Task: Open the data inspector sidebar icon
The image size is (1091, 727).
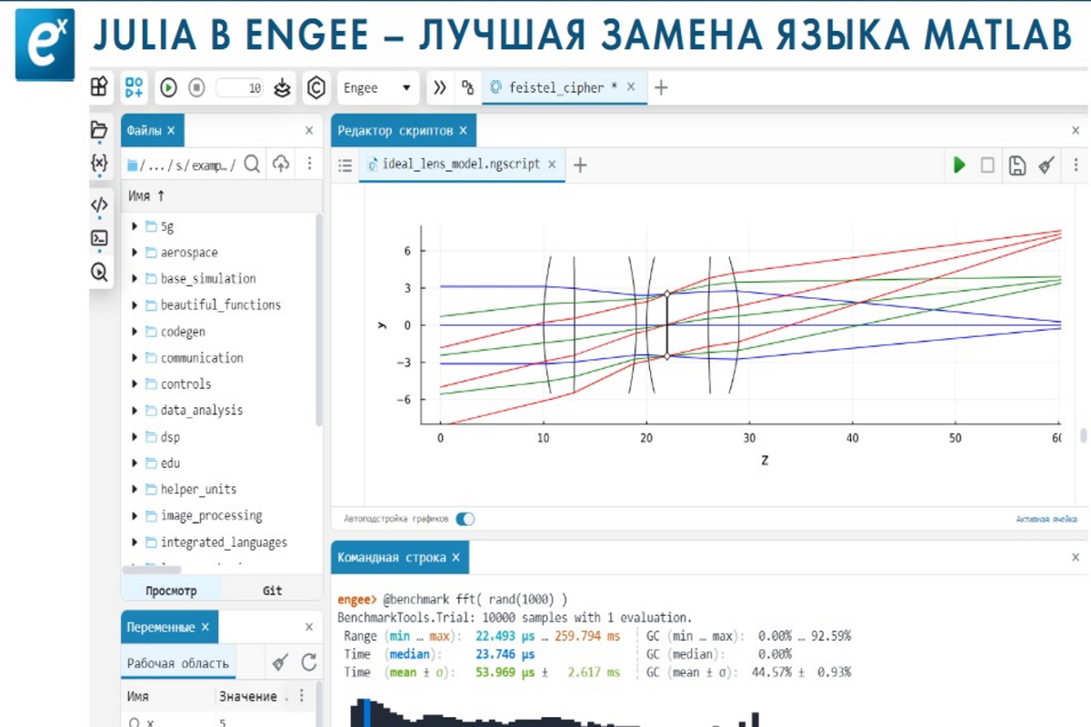Action: click(99, 271)
